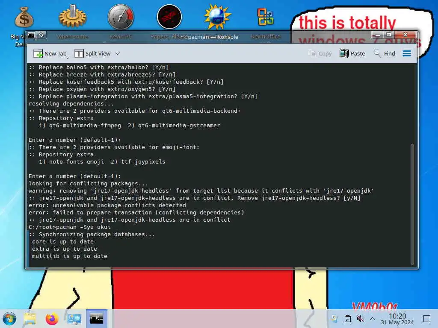Launch Firefox from the taskbar
The width and height of the screenshot is (438, 328).
[x=52, y=319]
